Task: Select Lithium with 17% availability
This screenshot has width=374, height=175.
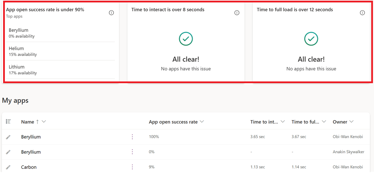Action: point(17,67)
